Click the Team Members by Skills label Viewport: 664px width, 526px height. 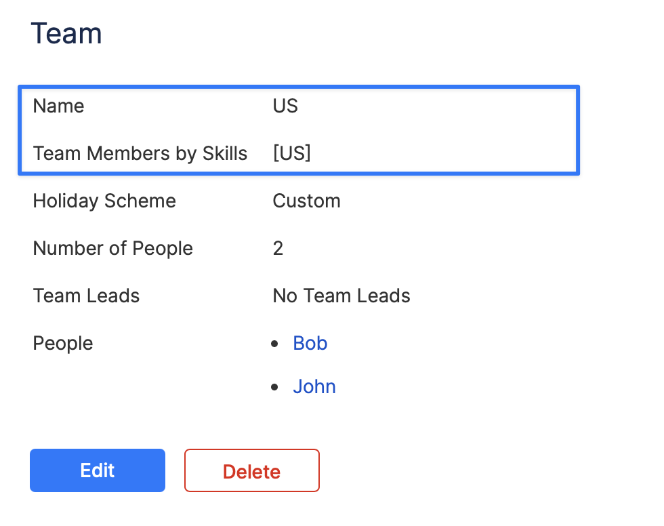140,153
